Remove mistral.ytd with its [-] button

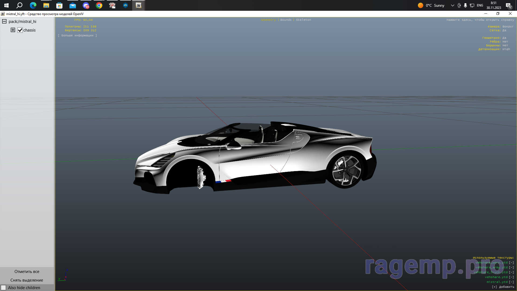click(x=511, y=282)
